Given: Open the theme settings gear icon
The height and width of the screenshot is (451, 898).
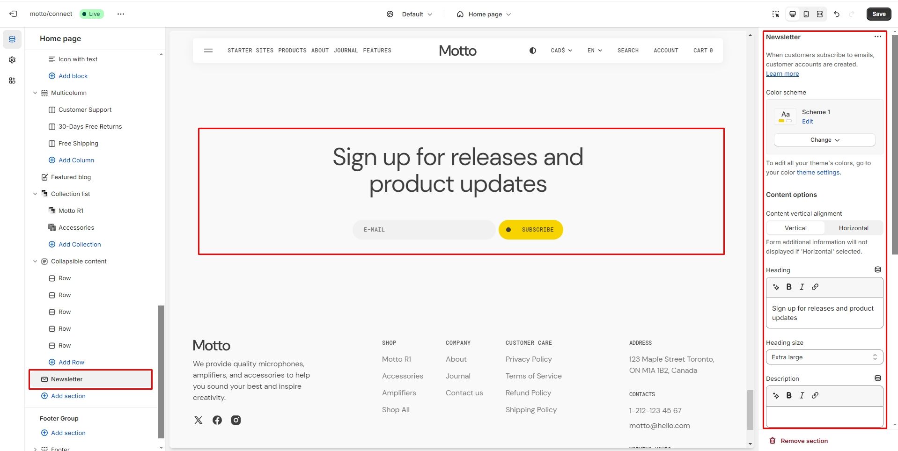Looking at the screenshot, I should point(12,60).
